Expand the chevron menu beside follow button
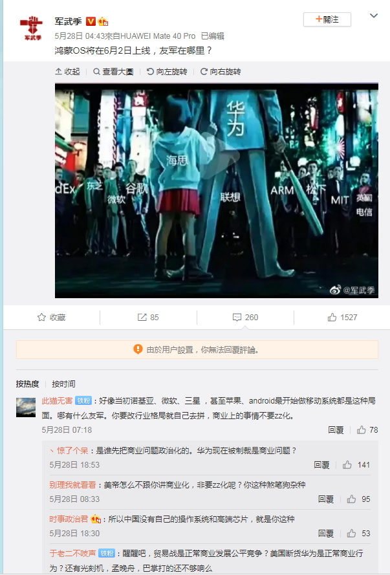The width and height of the screenshot is (390, 575). tap(373, 16)
